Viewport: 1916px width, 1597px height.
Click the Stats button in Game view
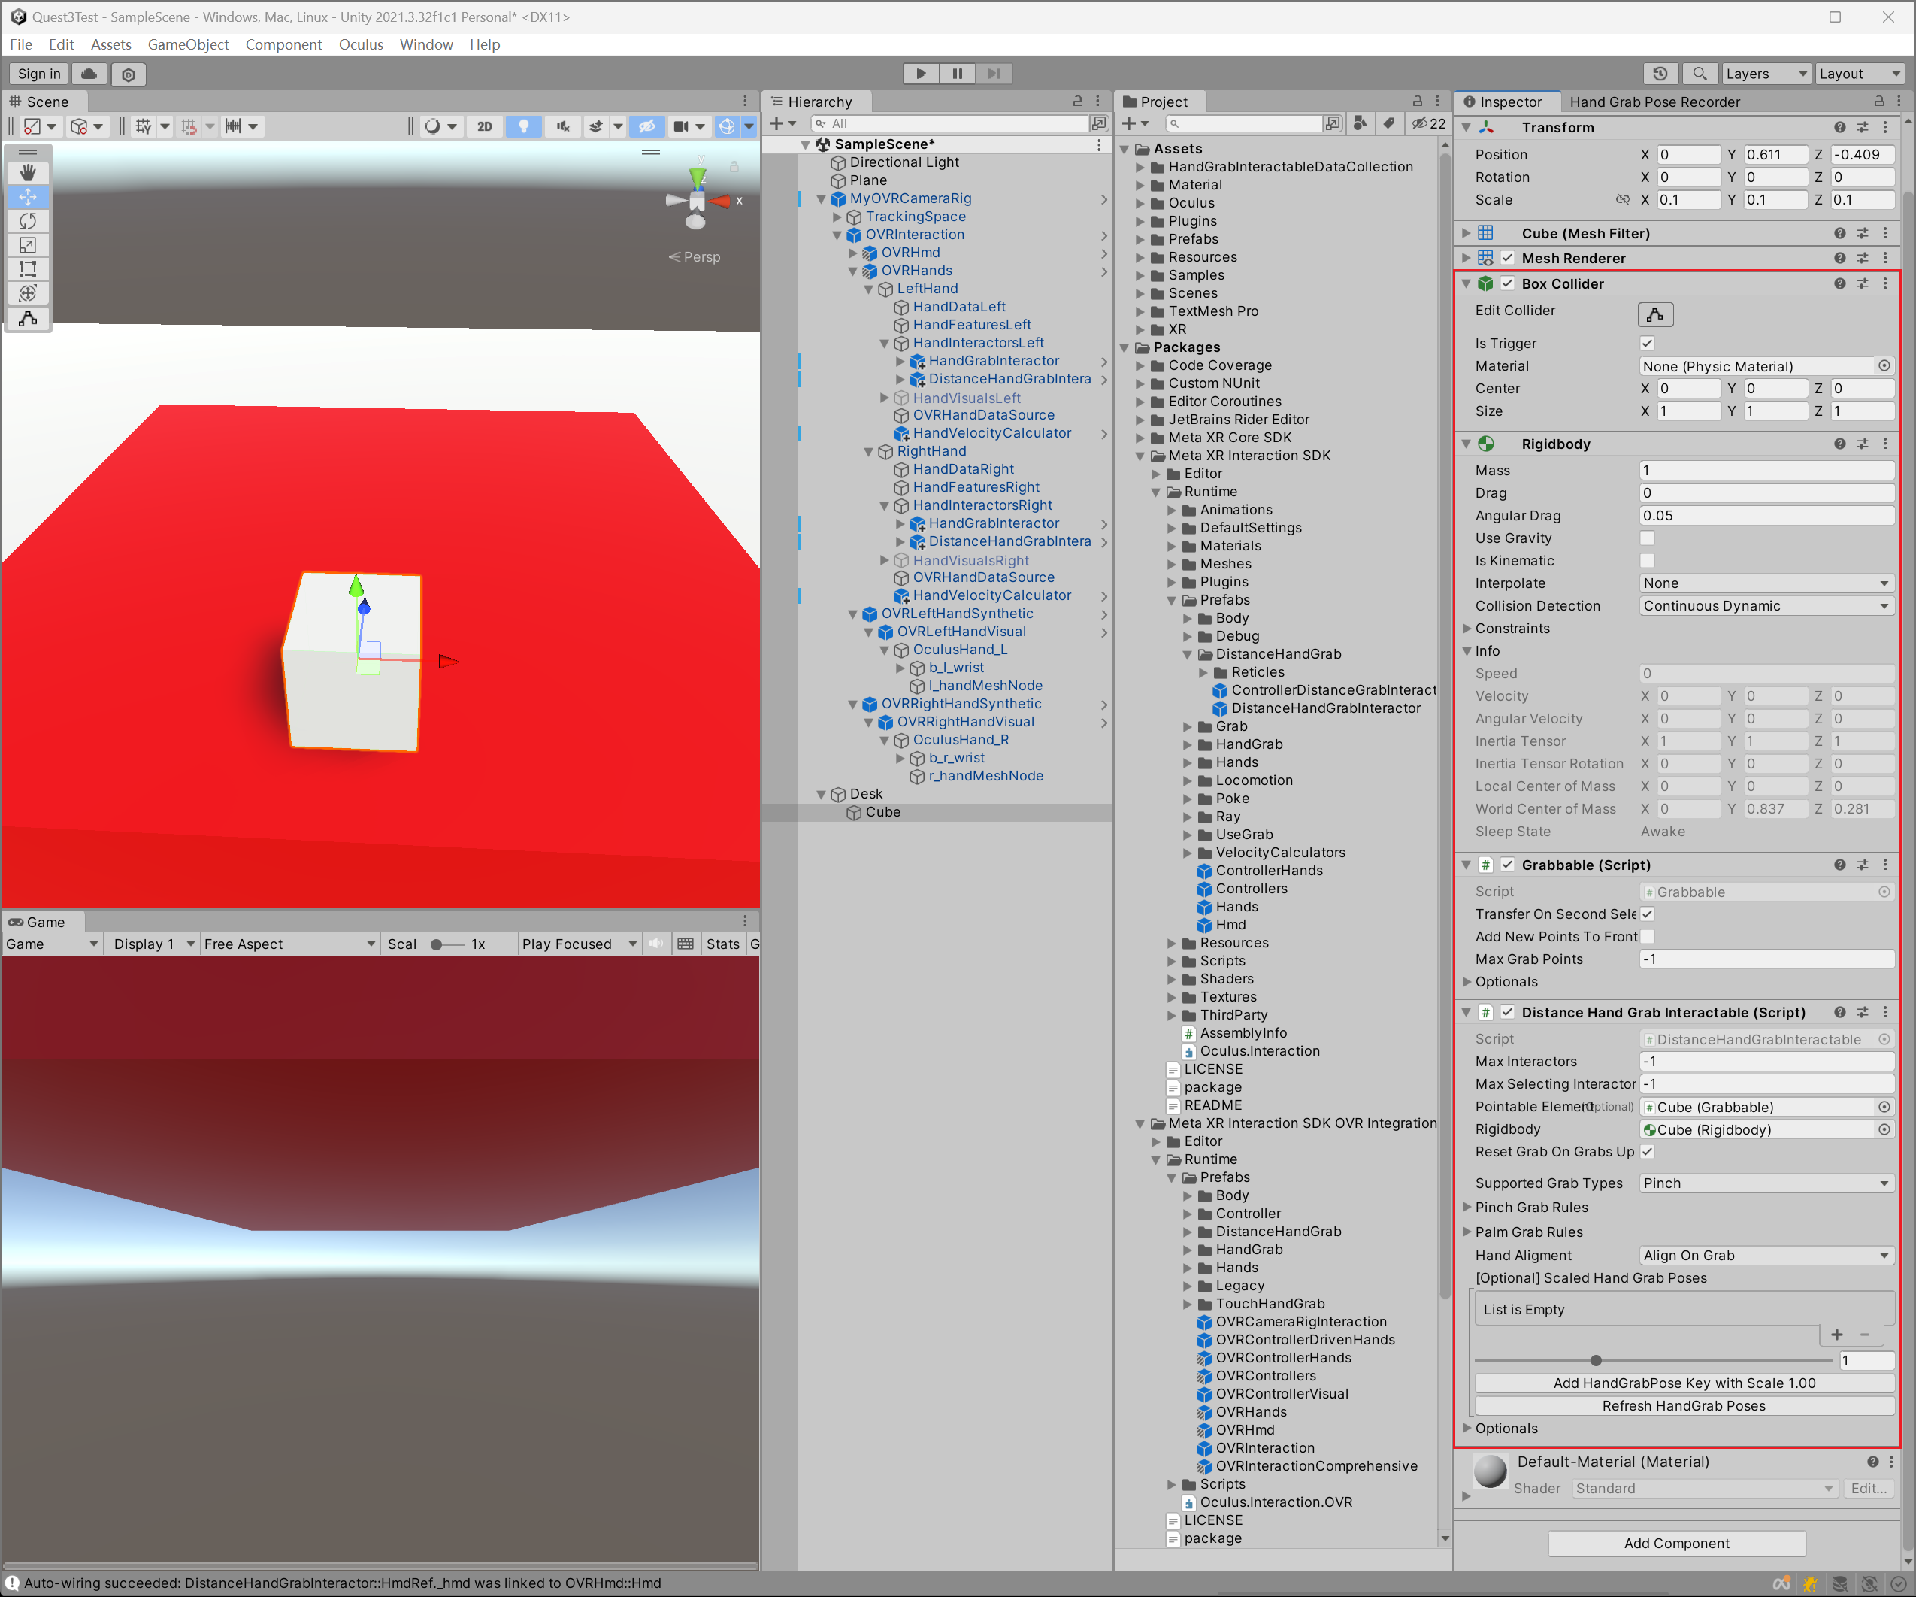pos(722,944)
